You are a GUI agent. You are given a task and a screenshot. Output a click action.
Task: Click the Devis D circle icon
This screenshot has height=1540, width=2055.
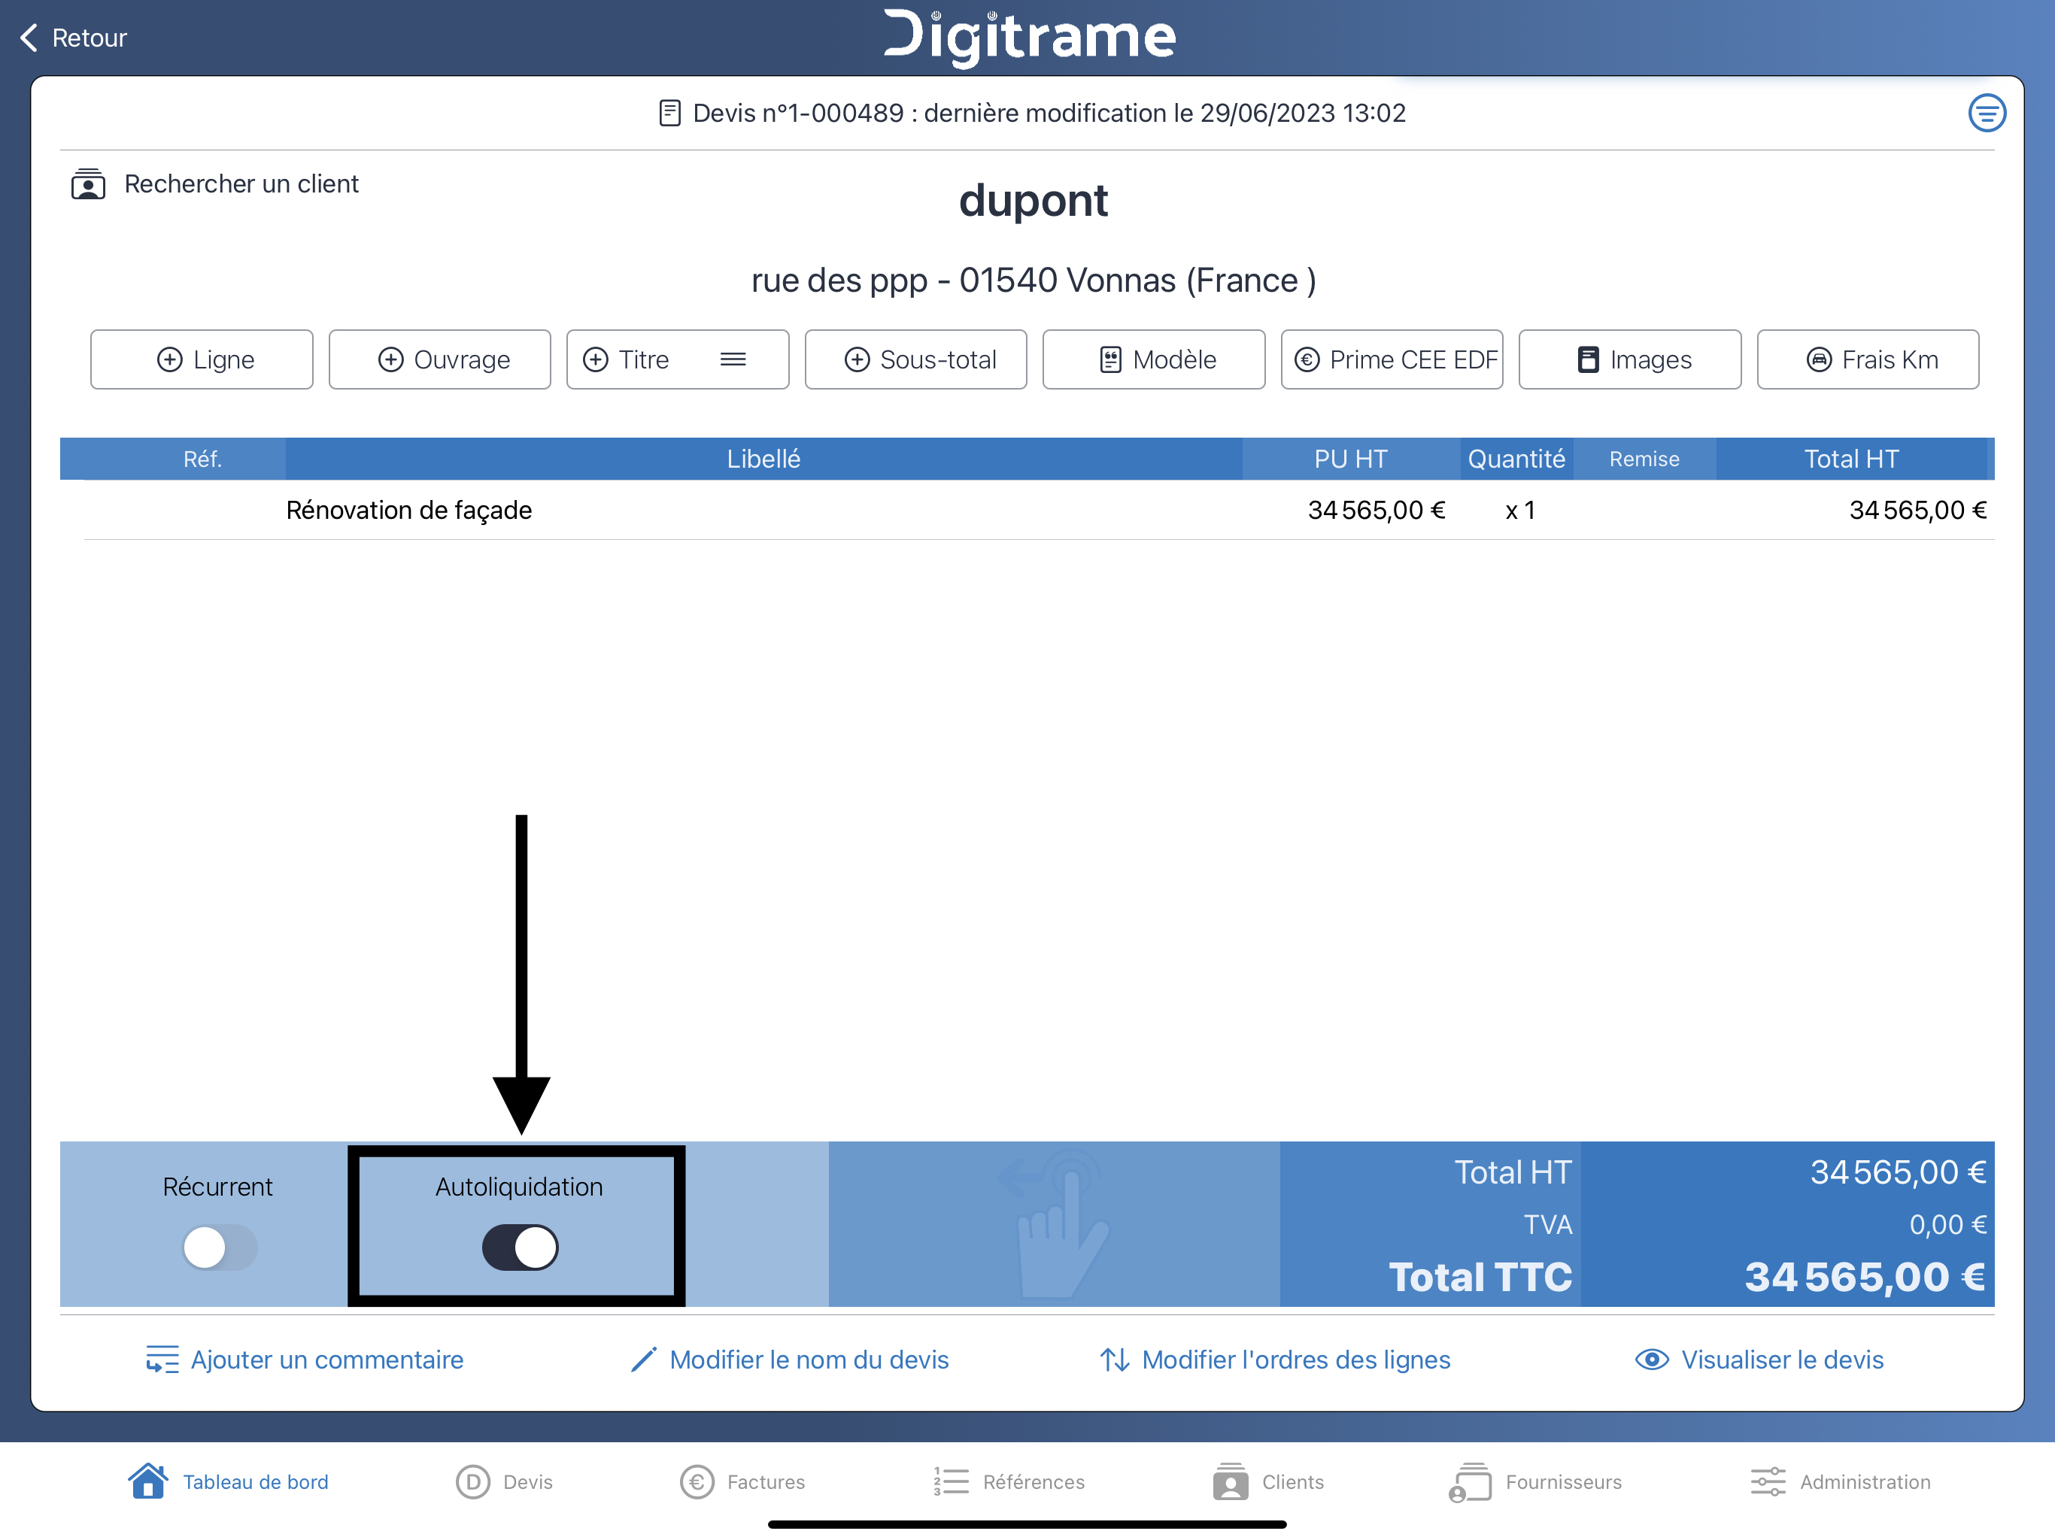coord(473,1481)
